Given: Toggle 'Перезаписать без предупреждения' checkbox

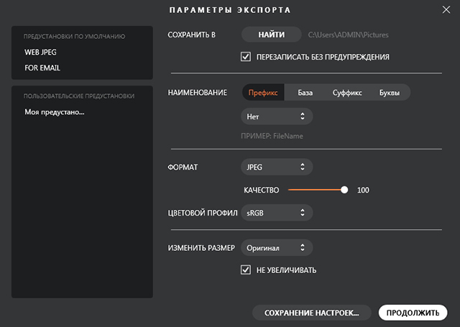Looking at the screenshot, I should (x=246, y=57).
